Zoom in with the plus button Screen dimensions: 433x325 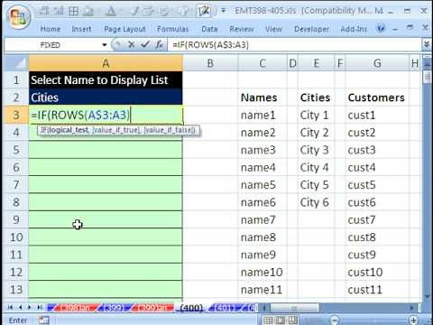[x=414, y=320]
